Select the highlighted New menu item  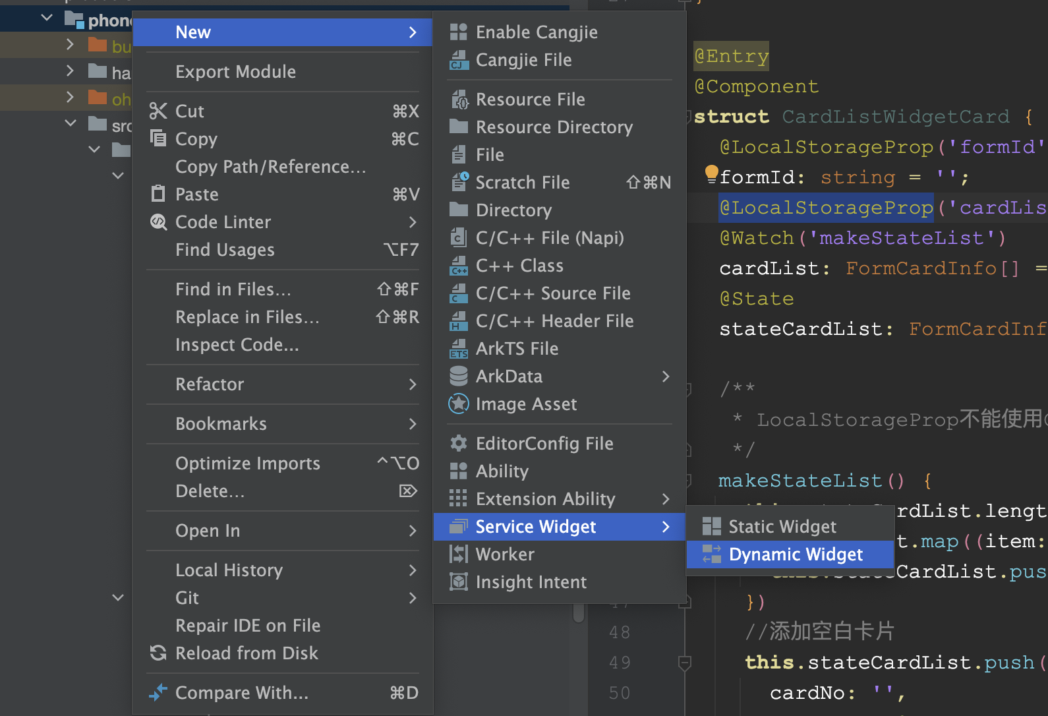(x=282, y=32)
